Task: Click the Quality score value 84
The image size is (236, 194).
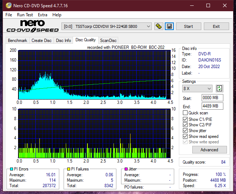Action: [223, 162]
